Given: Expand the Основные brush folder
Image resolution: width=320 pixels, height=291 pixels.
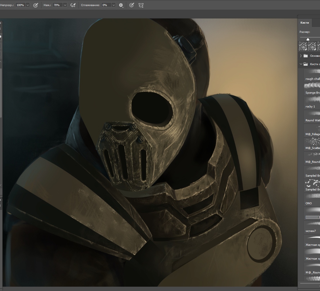Looking at the screenshot, I should point(301,56).
